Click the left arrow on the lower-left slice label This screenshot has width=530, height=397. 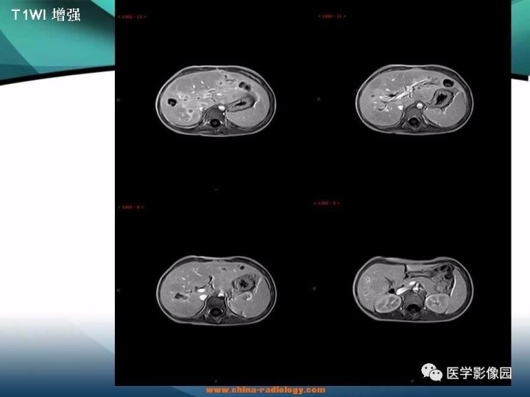pyautogui.click(x=119, y=207)
